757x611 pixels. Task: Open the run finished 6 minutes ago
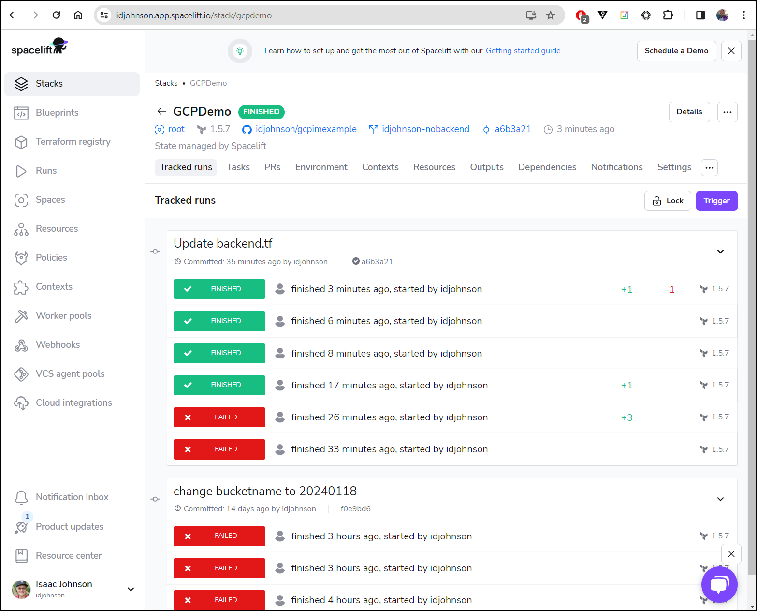pyautogui.click(x=452, y=321)
